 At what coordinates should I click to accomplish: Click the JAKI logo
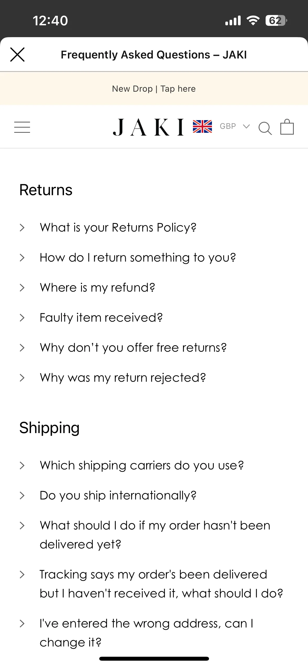pos(148,127)
